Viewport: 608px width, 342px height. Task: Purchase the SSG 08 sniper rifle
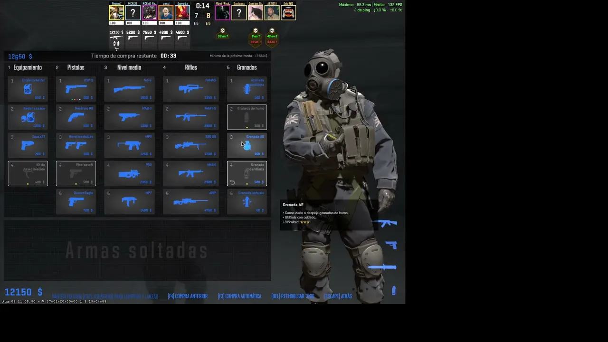coord(191,145)
